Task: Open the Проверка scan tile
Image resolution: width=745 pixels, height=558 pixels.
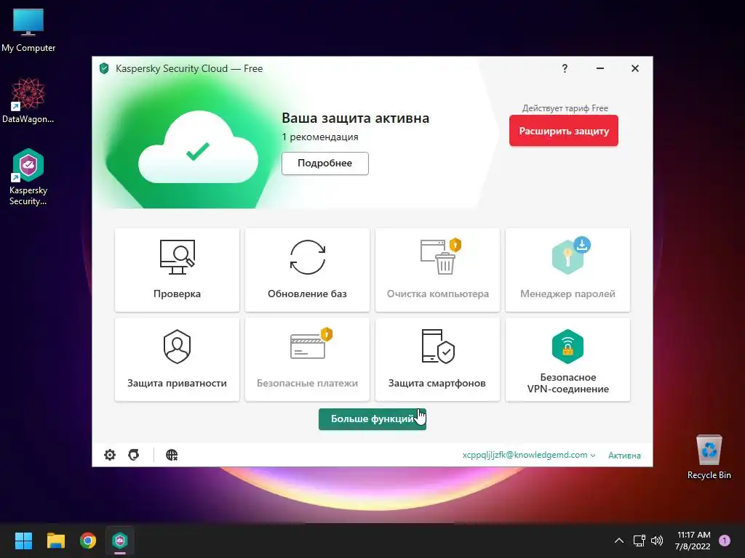Action: pos(177,270)
